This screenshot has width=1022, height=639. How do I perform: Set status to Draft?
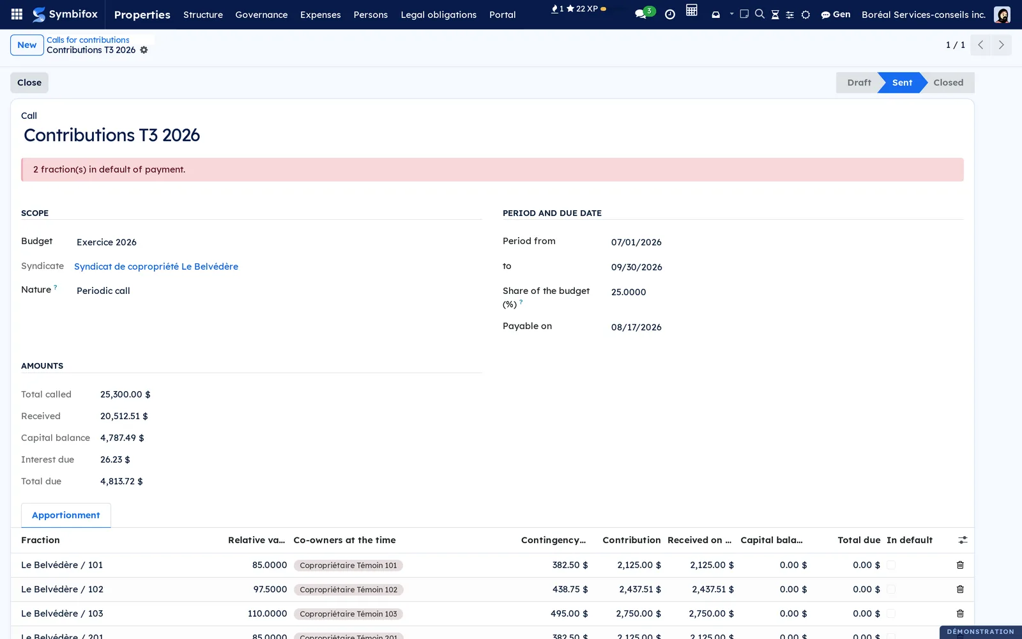(859, 82)
